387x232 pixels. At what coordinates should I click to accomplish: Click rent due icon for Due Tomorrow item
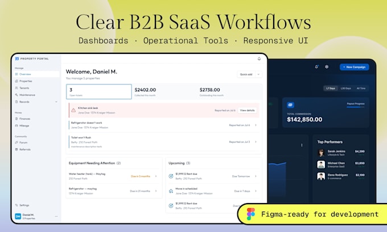click(171, 176)
